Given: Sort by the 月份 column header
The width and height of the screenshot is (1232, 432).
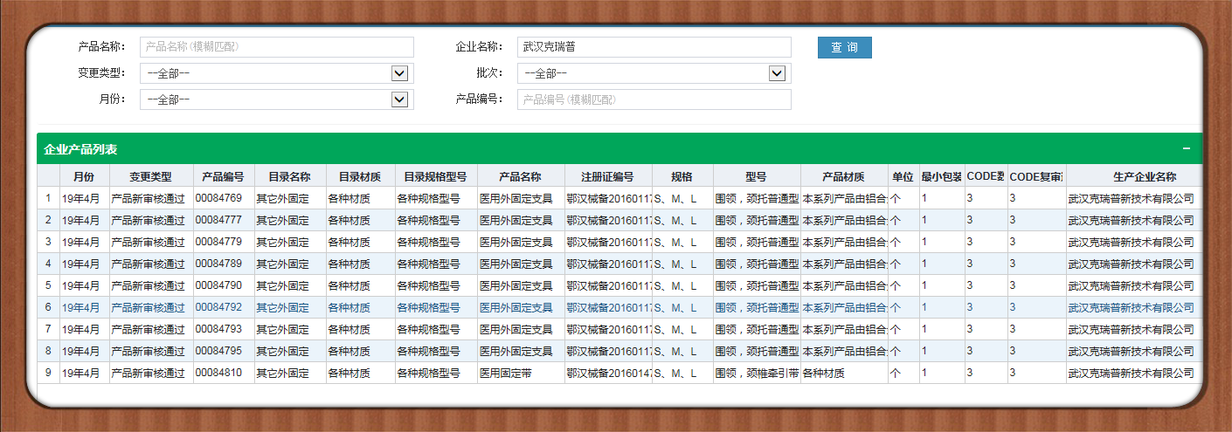Looking at the screenshot, I should [84, 176].
